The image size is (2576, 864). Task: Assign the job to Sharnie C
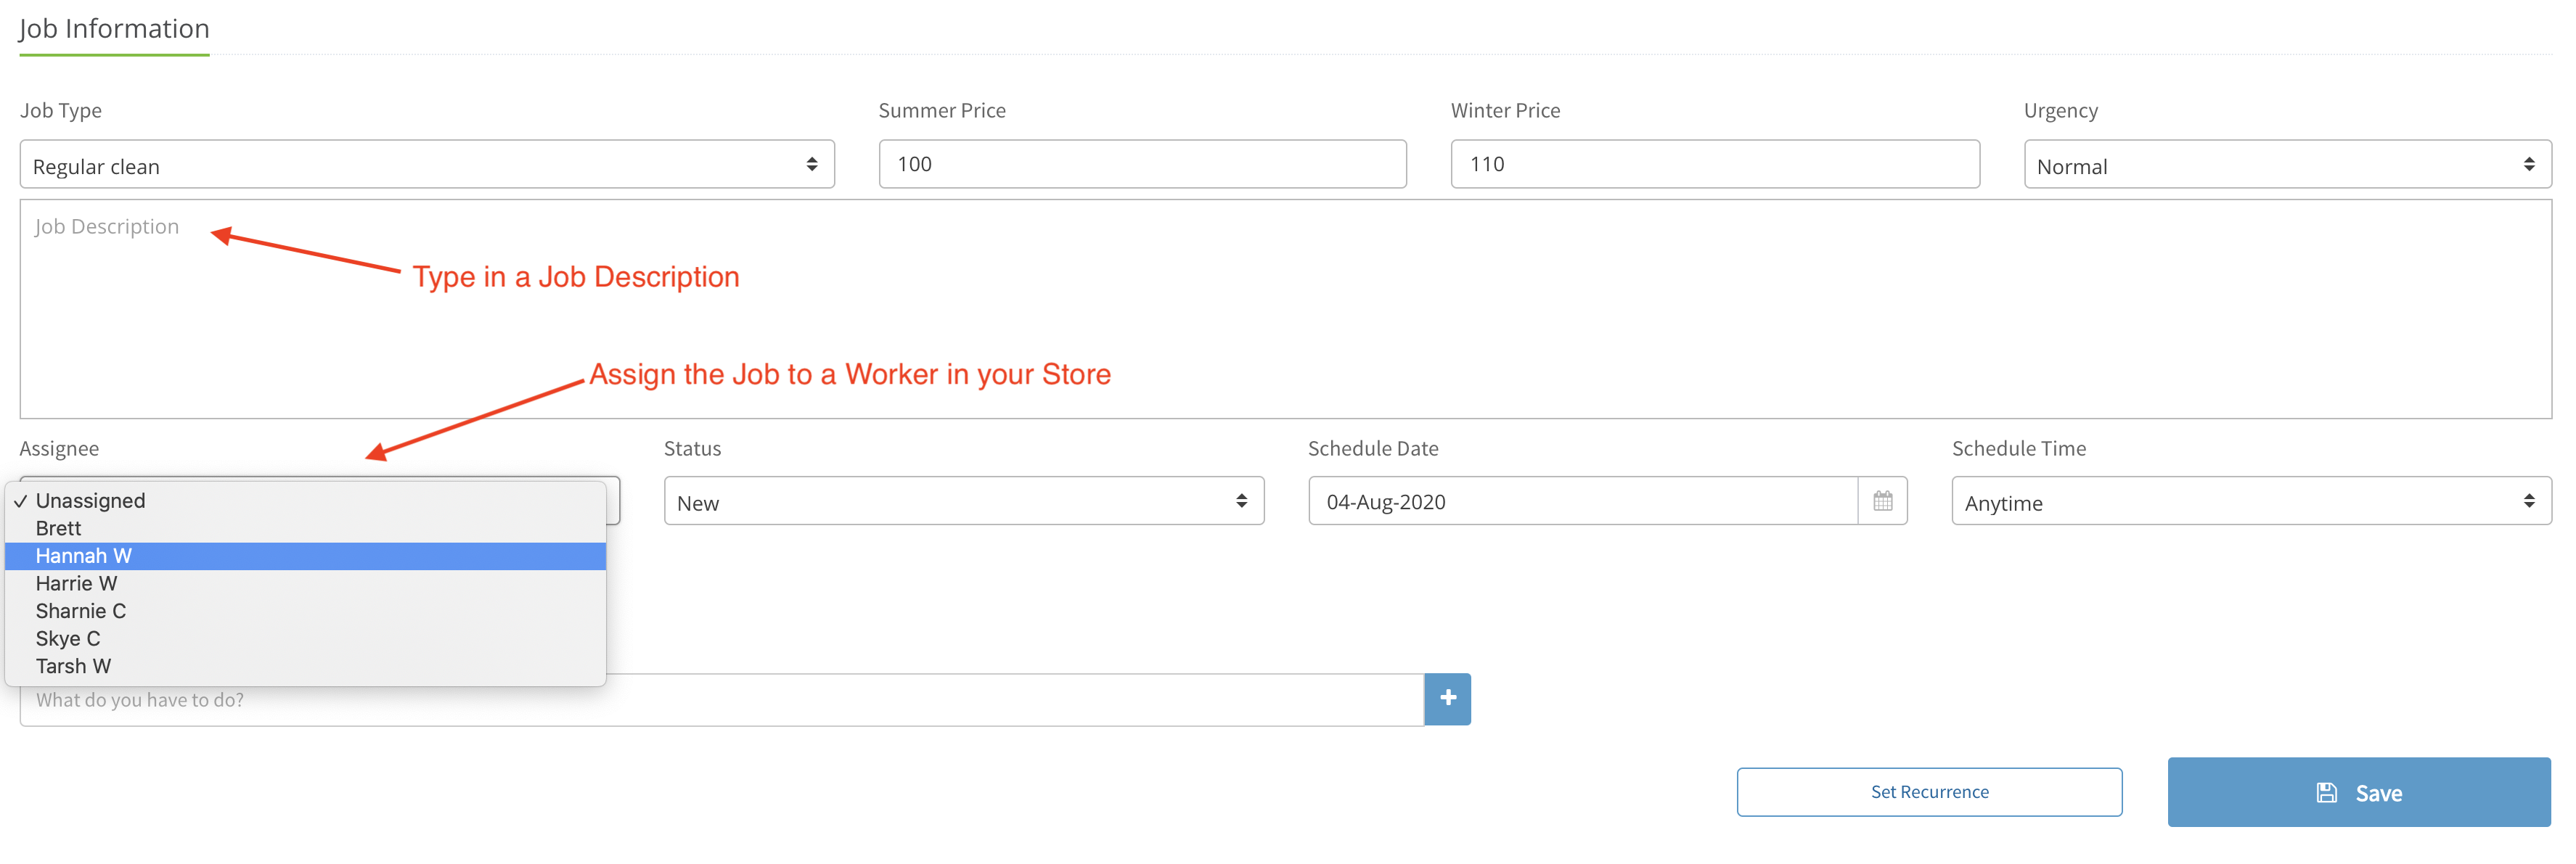click(306, 611)
